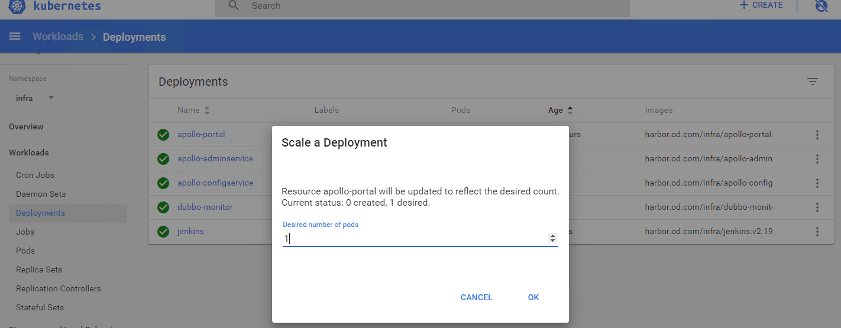Open three-dot menu for apollo-configservice
The image size is (841, 328).
(x=817, y=183)
